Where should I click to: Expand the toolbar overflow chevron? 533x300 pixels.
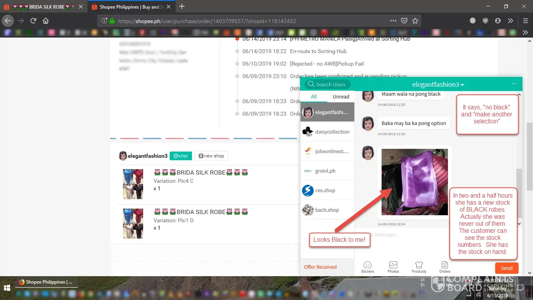point(510,21)
